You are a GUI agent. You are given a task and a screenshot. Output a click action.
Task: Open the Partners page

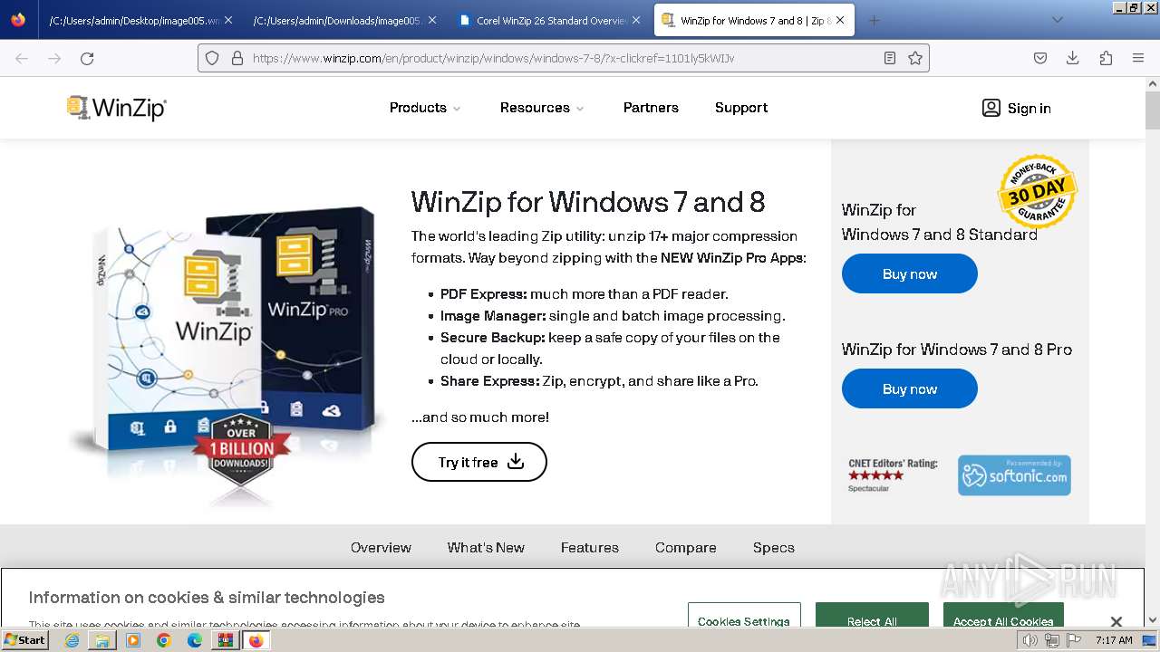(651, 108)
